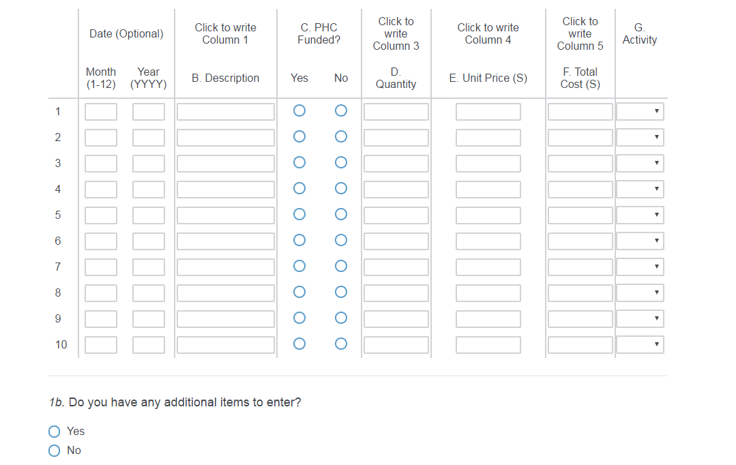Click the Description field in row 2
736x465 pixels.
(x=226, y=138)
